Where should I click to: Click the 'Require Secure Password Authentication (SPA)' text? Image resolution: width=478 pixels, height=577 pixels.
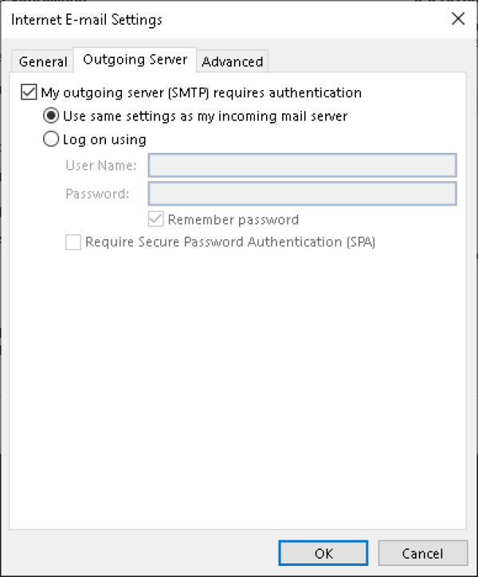tap(229, 242)
